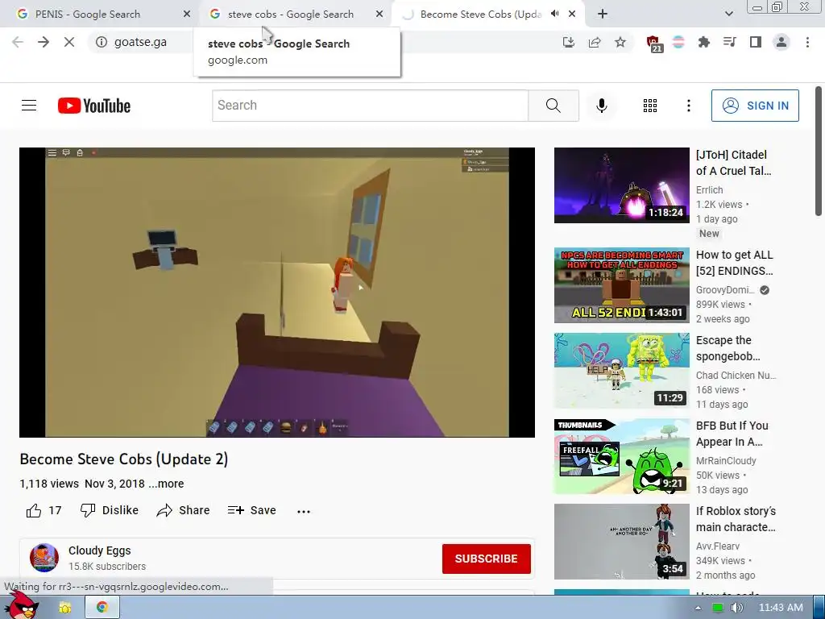
Task: Open the Cloudy Eggs channel name link
Action: 99,550
